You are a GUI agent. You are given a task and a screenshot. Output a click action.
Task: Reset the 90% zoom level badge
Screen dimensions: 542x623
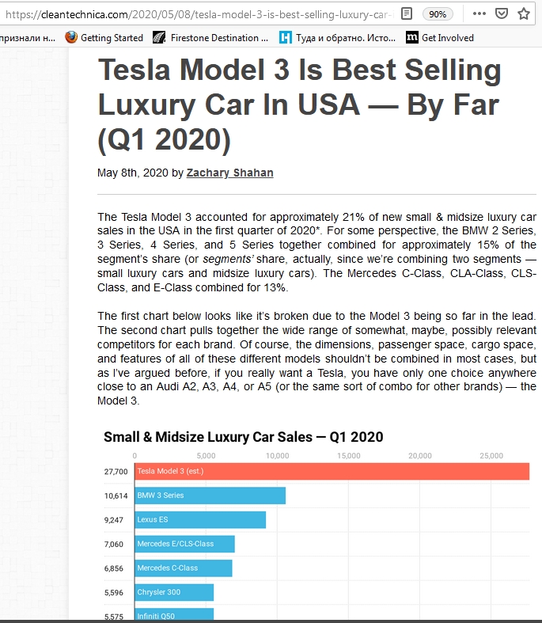click(438, 14)
